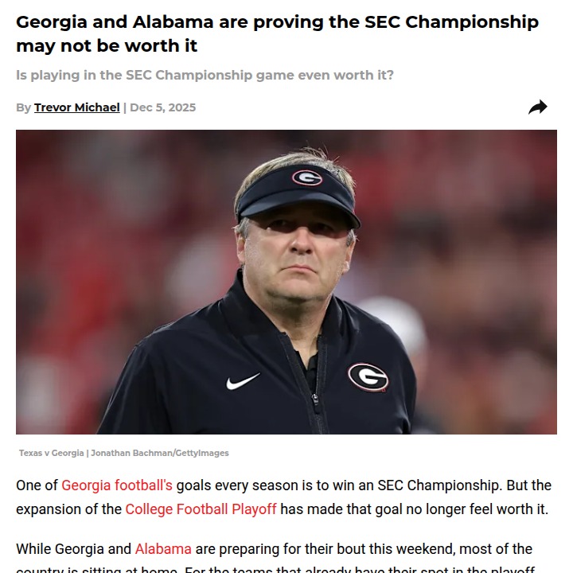Click the "By" label before author name
The image size is (573, 573).
pos(23,107)
